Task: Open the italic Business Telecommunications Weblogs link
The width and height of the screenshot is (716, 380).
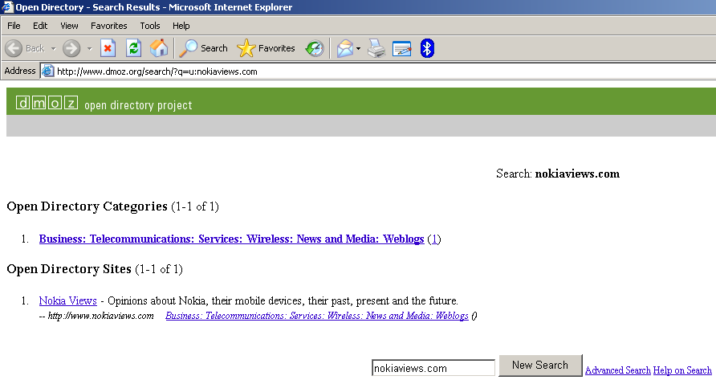Action: pos(317,316)
